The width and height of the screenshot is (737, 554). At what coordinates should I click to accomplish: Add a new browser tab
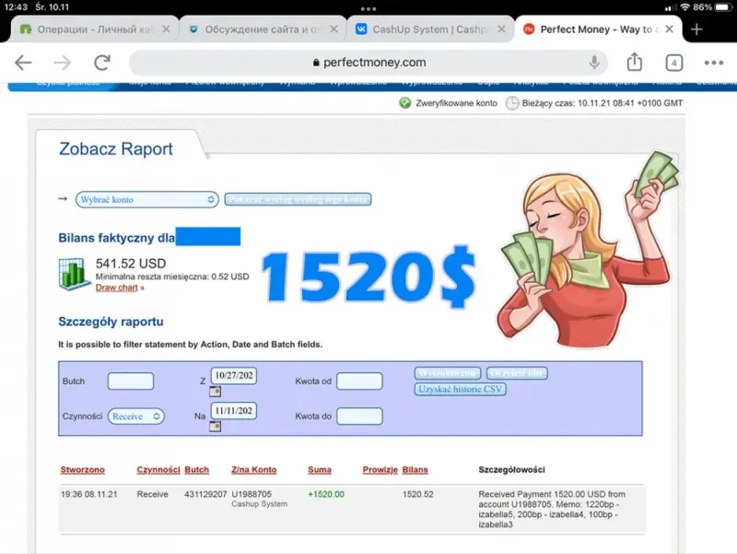[x=696, y=29]
